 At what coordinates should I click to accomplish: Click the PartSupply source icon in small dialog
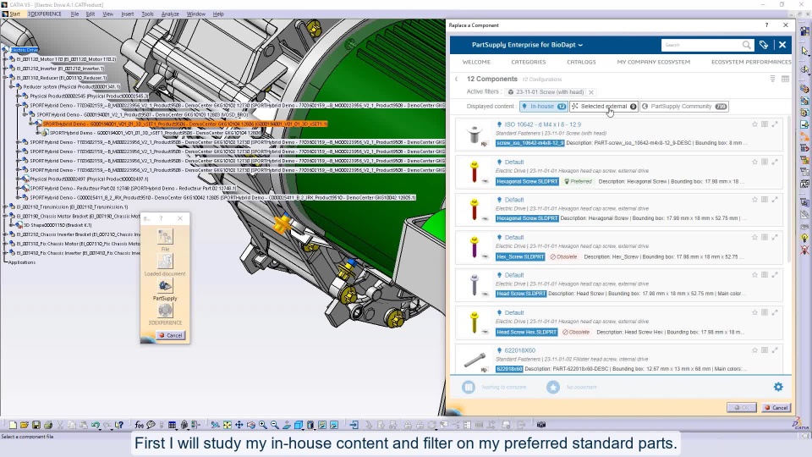[165, 285]
